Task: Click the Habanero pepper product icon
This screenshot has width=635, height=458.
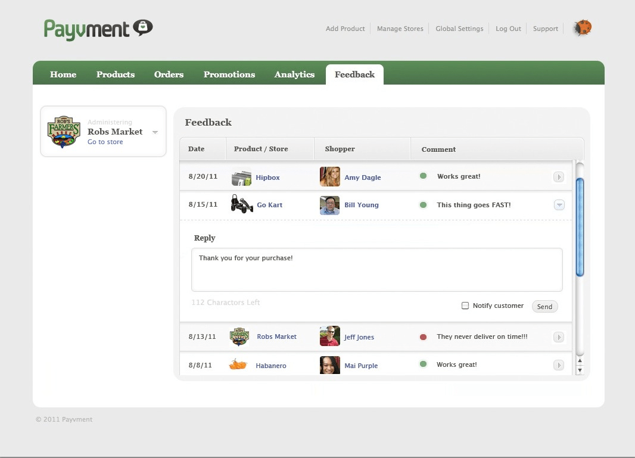Action: point(238,365)
